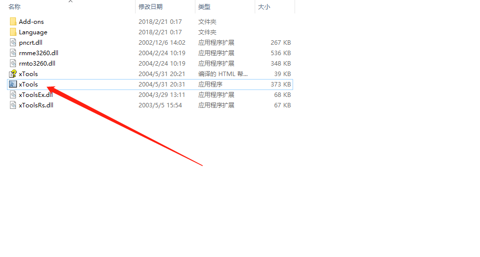
Task: Click the 536 KB size cell
Action: click(x=281, y=53)
